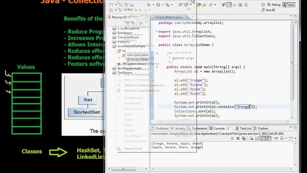The width and height of the screenshot is (307, 173).
Task: Toggle Link with Editor in Package Explorer
Action: (133, 23)
